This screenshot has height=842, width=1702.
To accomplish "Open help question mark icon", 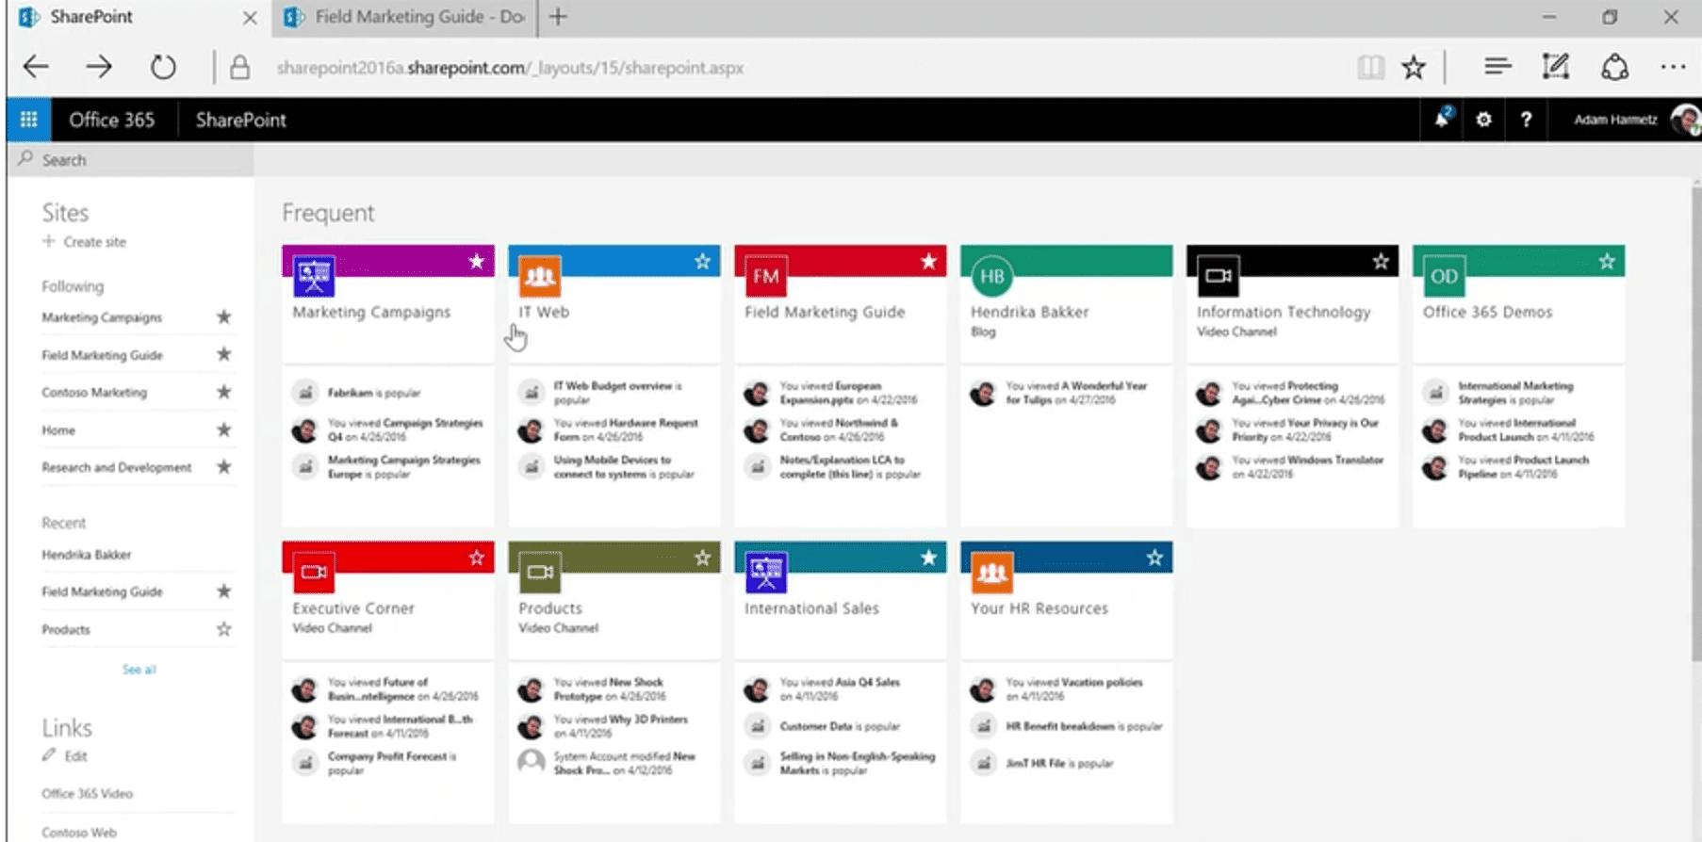I will (1526, 120).
